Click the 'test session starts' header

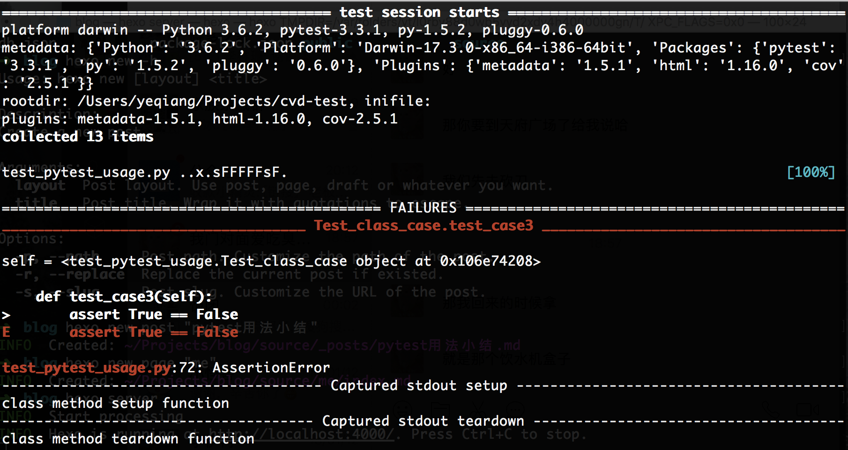(419, 12)
